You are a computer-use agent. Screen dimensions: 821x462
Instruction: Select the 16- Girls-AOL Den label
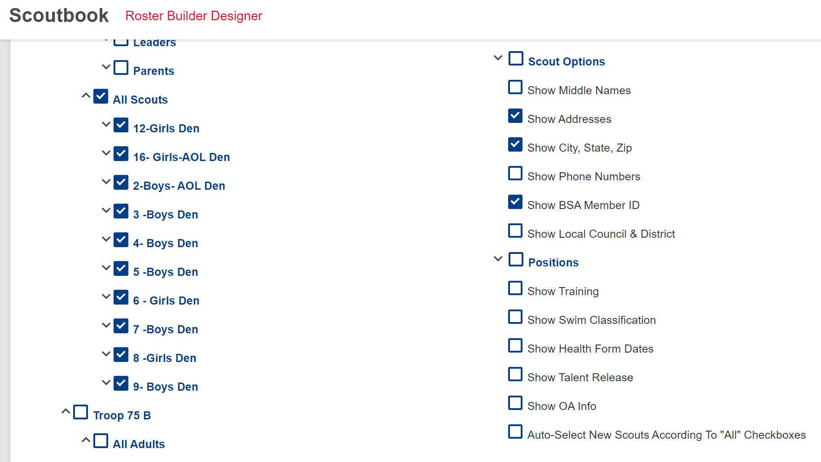(x=181, y=157)
